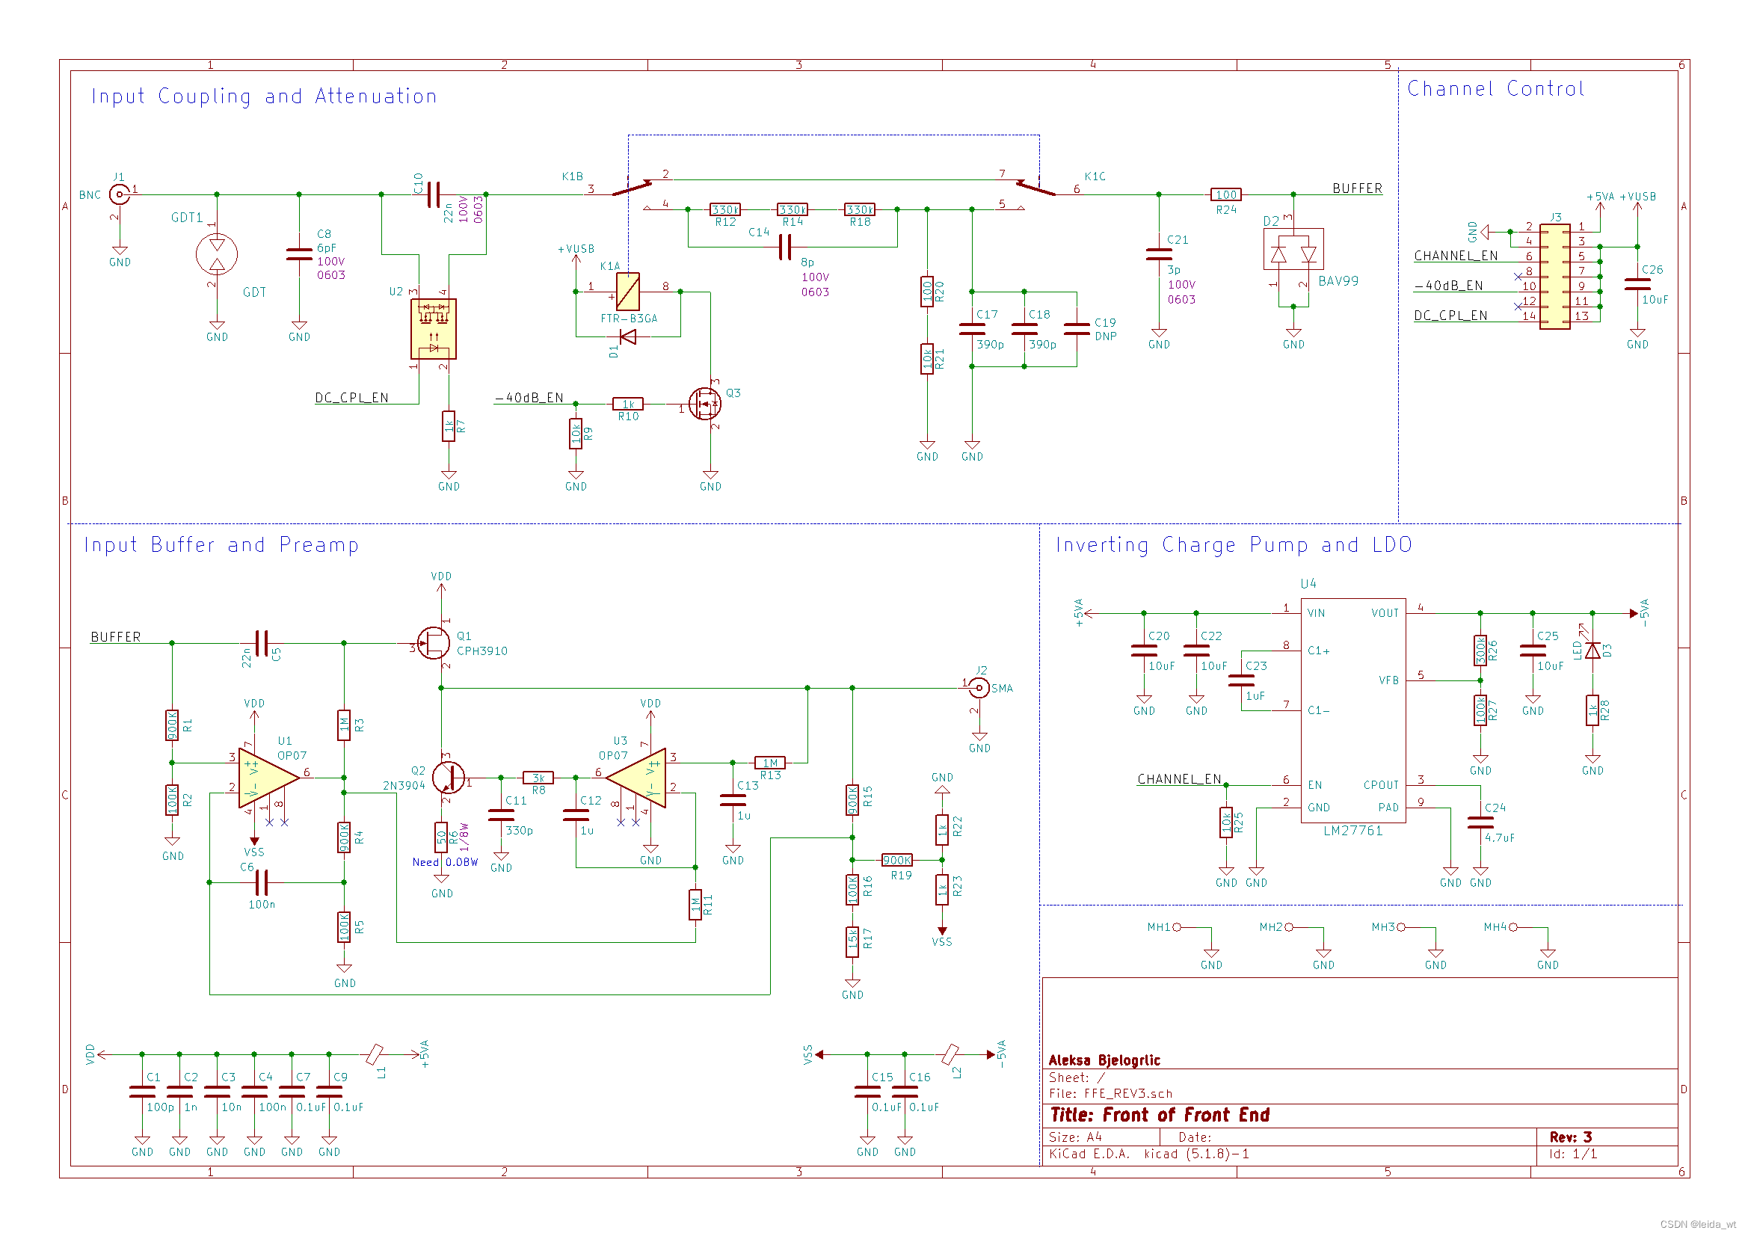Image resolution: width=1748 pixels, height=1236 pixels.
Task: Select the 'Need 0.08W' note text
Action: [446, 862]
